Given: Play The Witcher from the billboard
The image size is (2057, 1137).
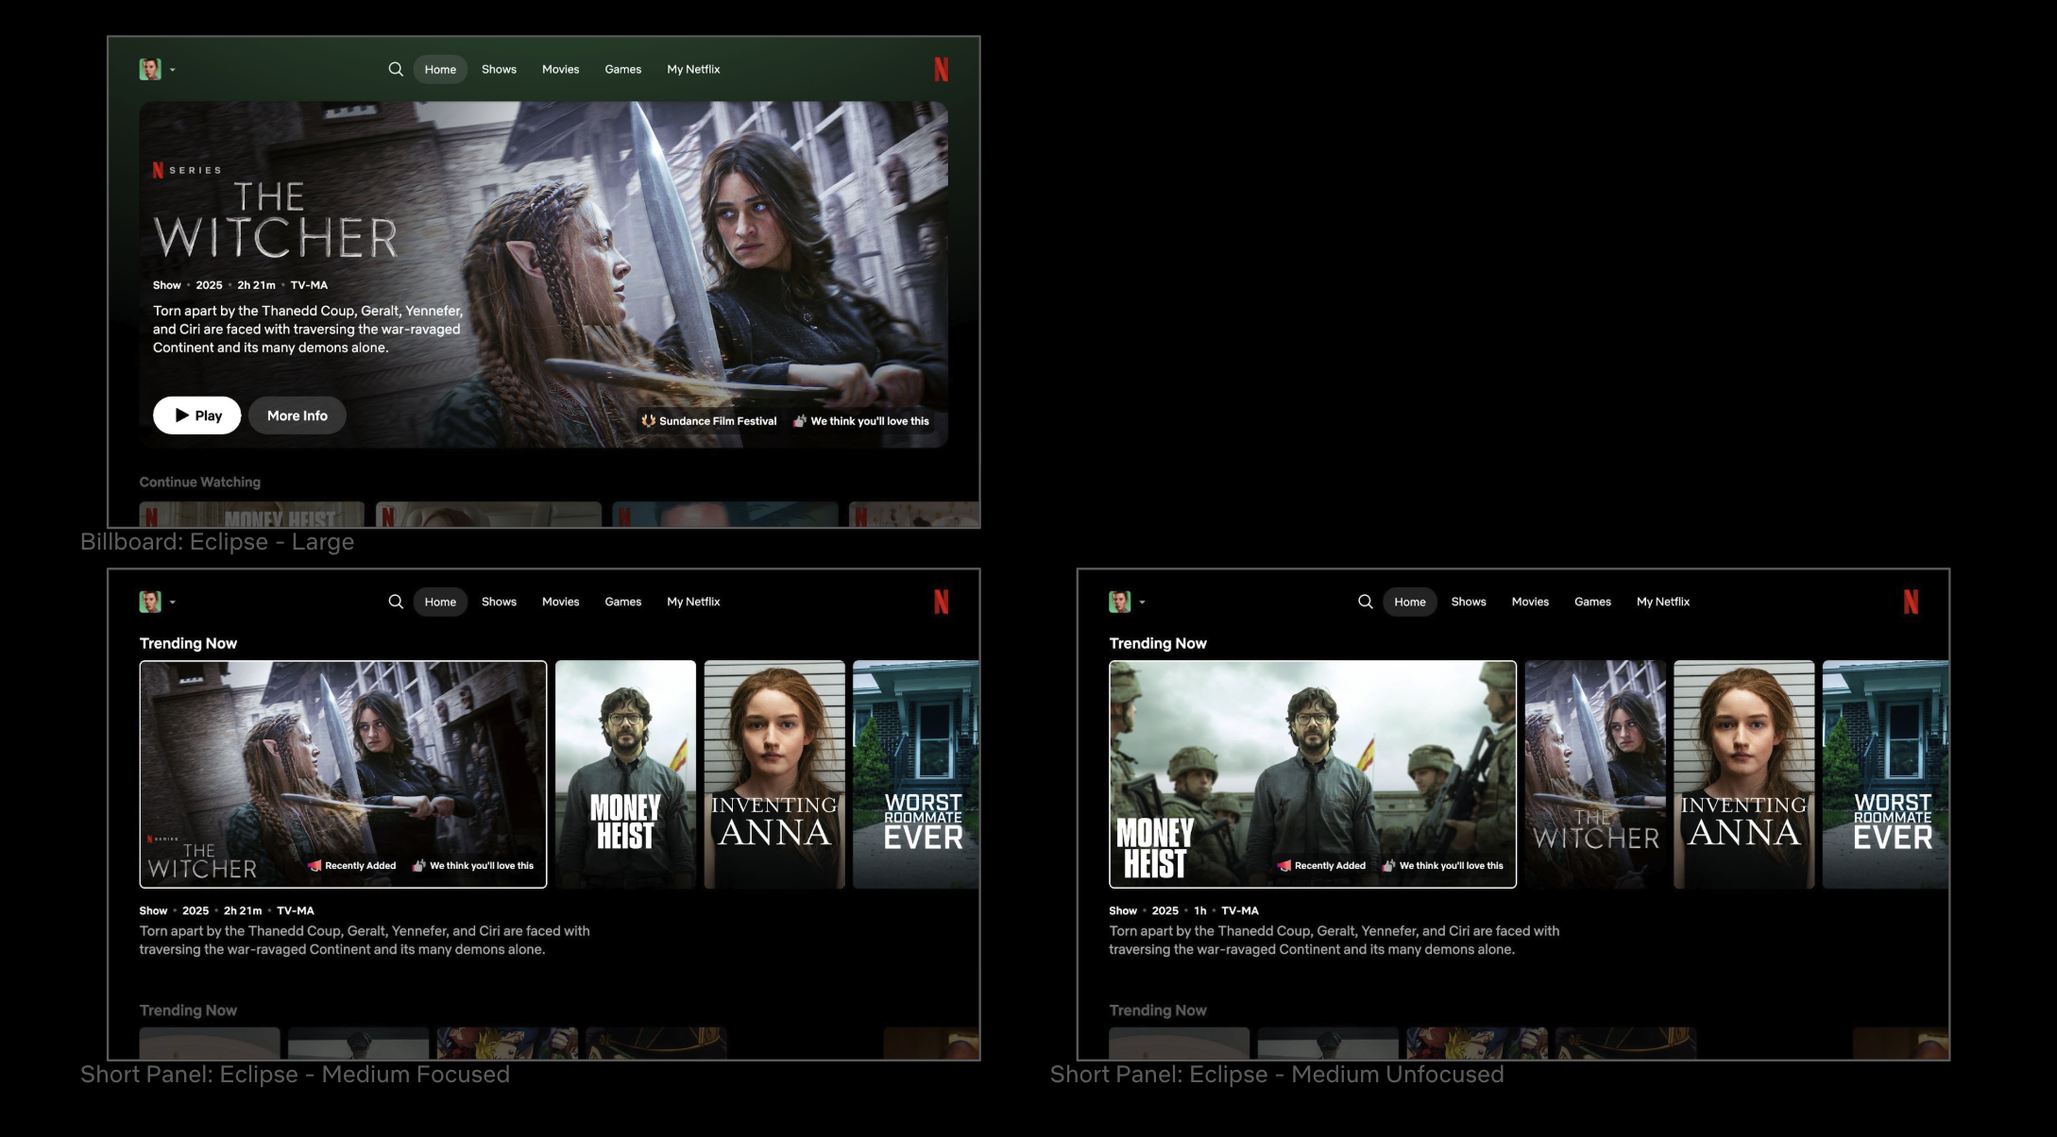Looking at the screenshot, I should click(196, 416).
